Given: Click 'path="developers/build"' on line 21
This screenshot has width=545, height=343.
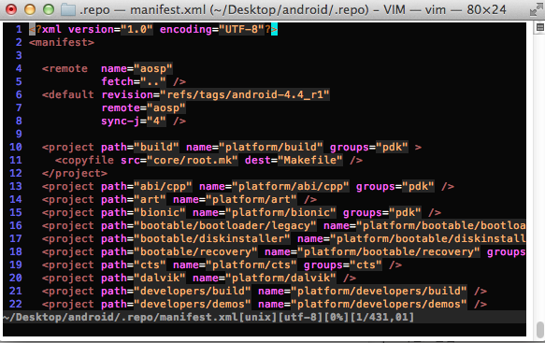Looking at the screenshot, I should (176, 291).
